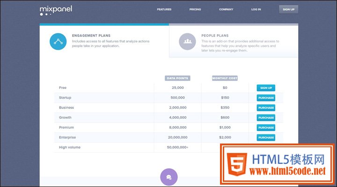The height and width of the screenshot is (187, 337).
Task: Select the Business plan name
Action: tap(66, 108)
